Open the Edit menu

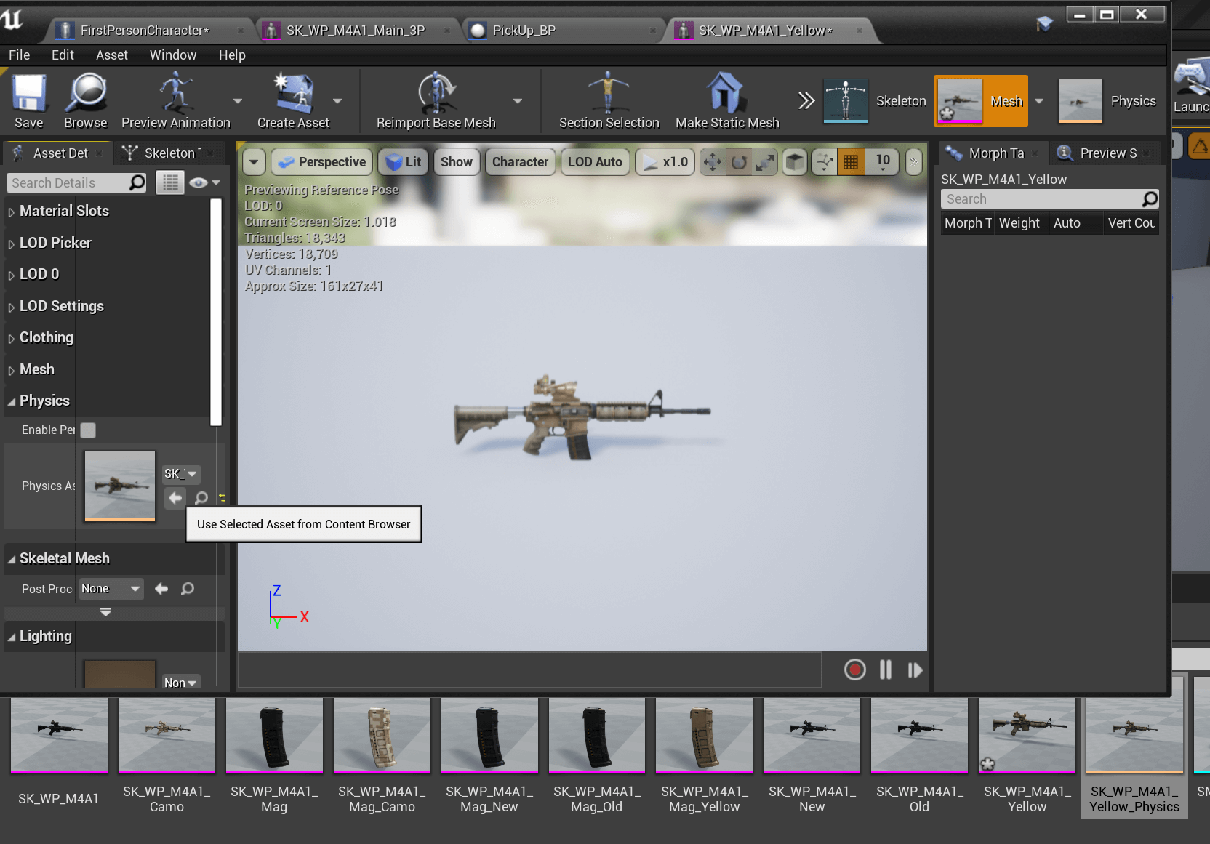click(63, 55)
